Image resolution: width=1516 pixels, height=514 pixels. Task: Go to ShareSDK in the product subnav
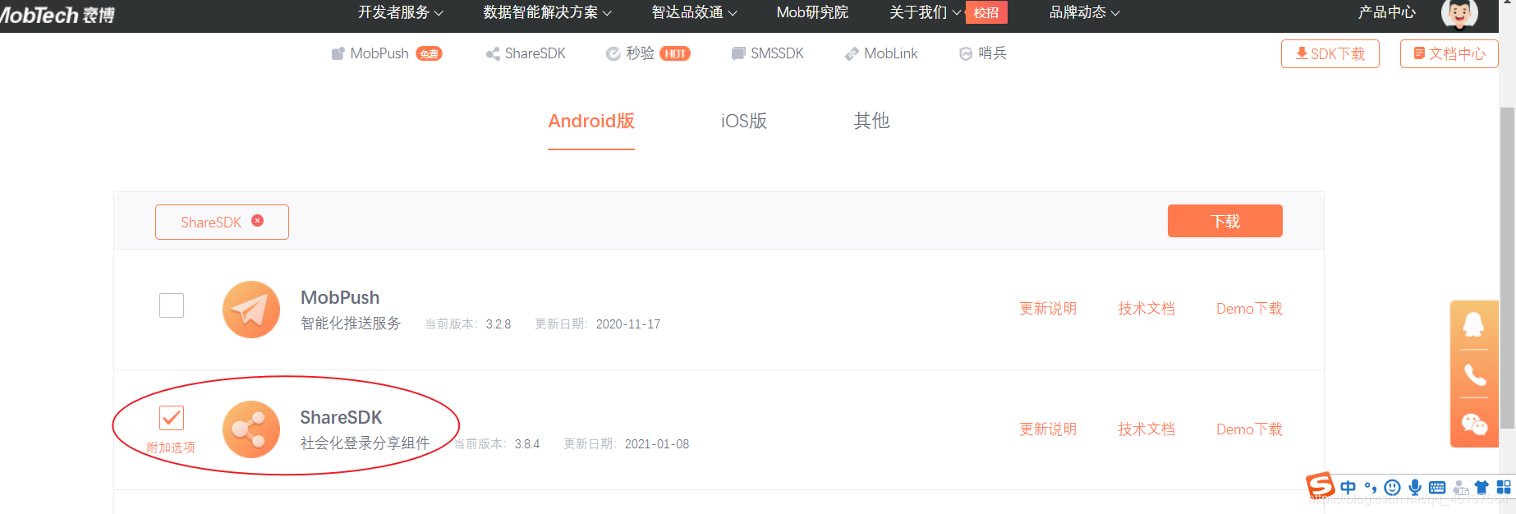coord(526,53)
